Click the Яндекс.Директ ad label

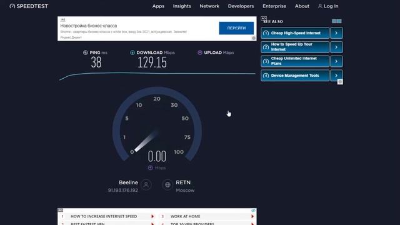pyautogui.click(x=71, y=37)
